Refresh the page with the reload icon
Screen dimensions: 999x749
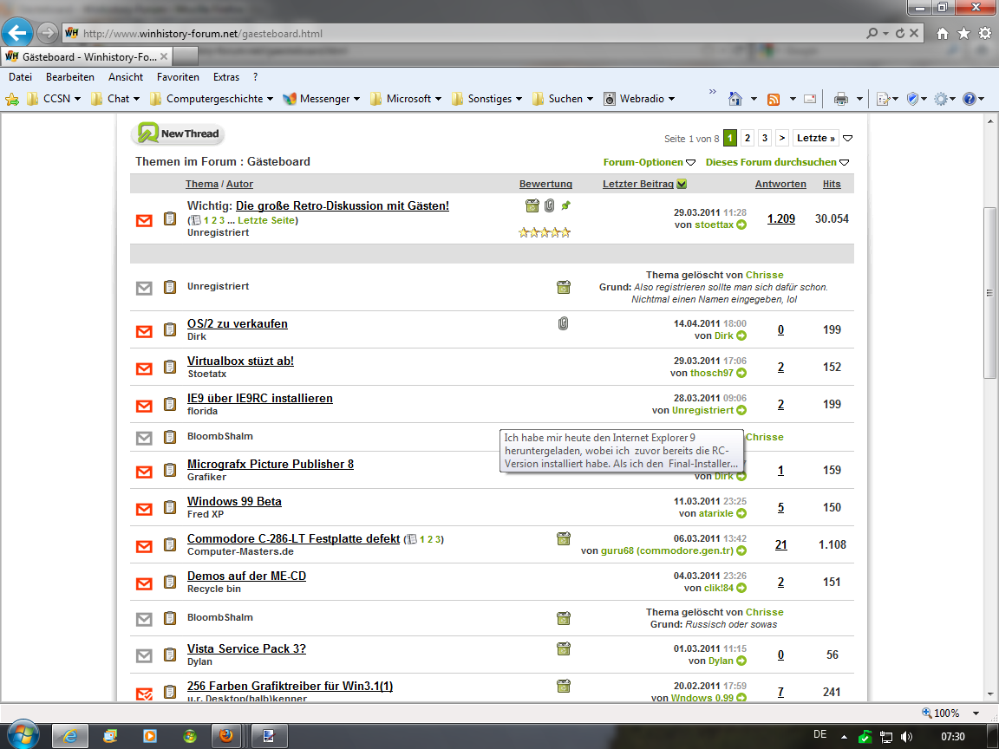pos(899,34)
